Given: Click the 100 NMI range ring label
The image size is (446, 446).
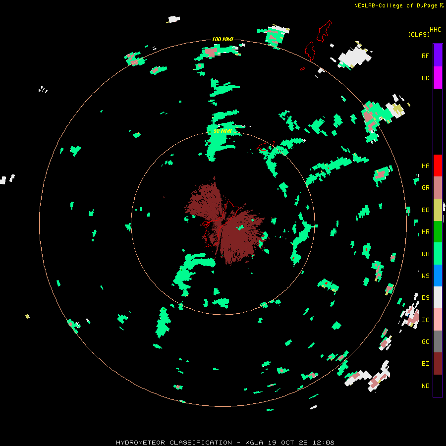Looking at the screenshot, I should (x=223, y=39).
